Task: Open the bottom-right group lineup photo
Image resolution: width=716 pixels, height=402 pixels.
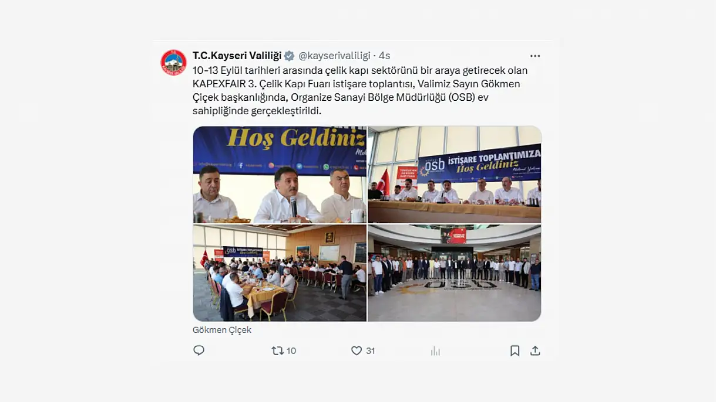Action: 455,273
